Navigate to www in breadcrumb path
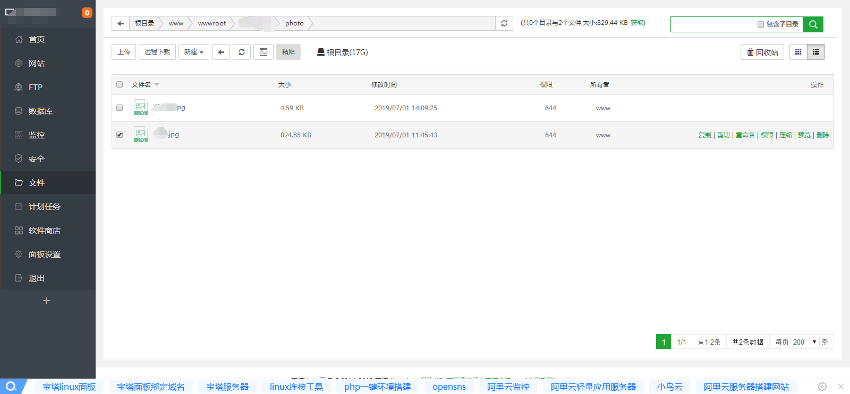This screenshot has width=850, height=394. [x=176, y=23]
